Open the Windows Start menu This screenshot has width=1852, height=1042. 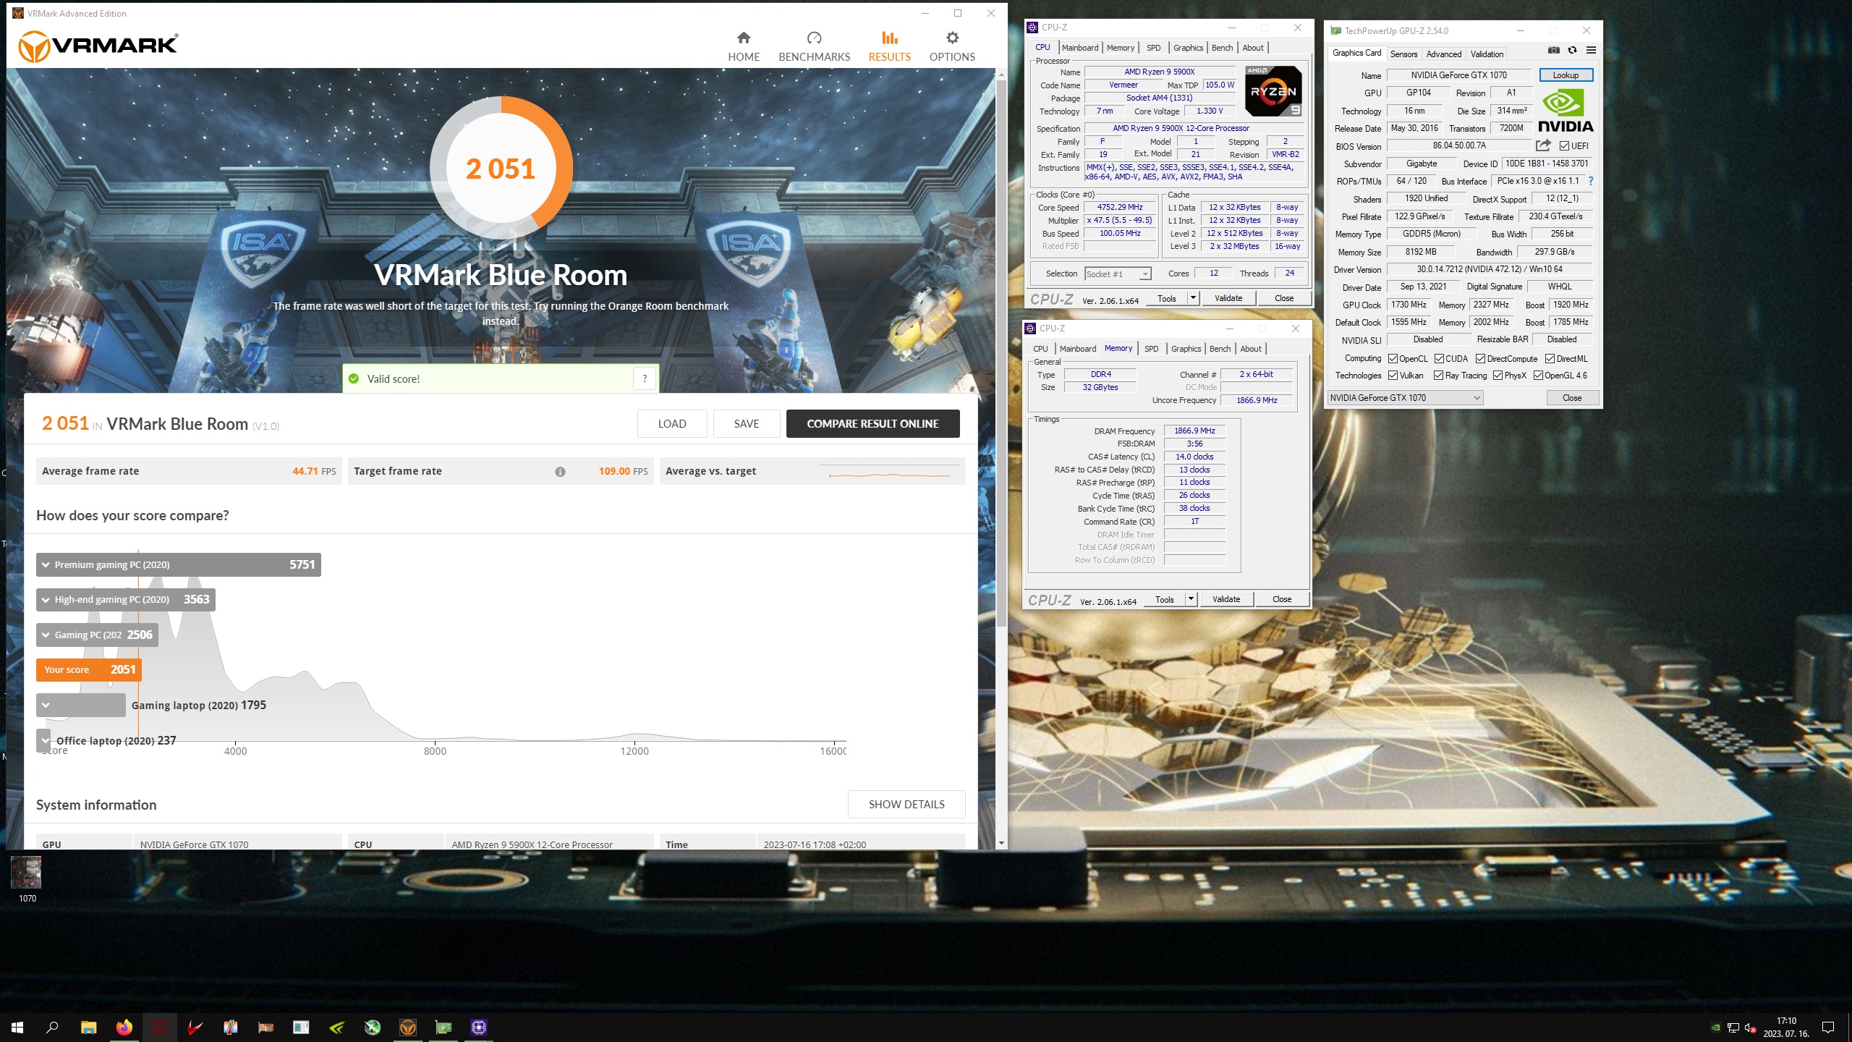[x=17, y=1027]
